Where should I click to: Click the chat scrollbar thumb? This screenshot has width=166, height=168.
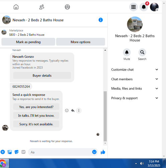tap(105, 116)
